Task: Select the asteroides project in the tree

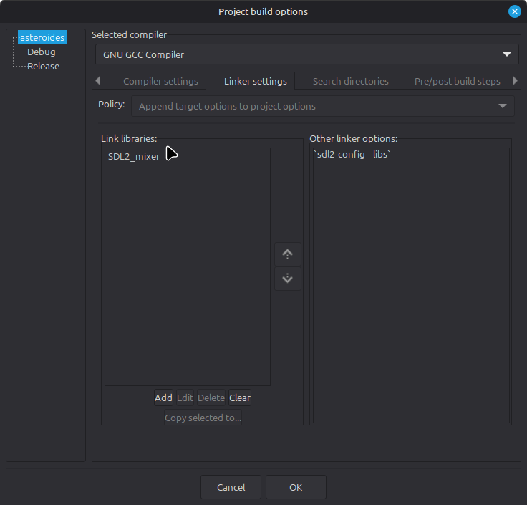Action: [x=42, y=37]
